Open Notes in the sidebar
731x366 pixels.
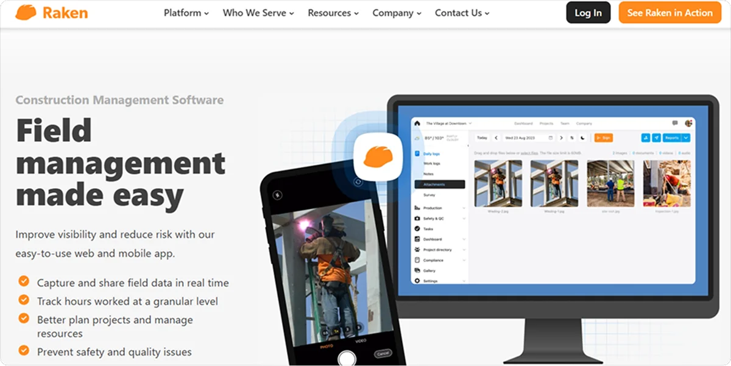(x=428, y=174)
